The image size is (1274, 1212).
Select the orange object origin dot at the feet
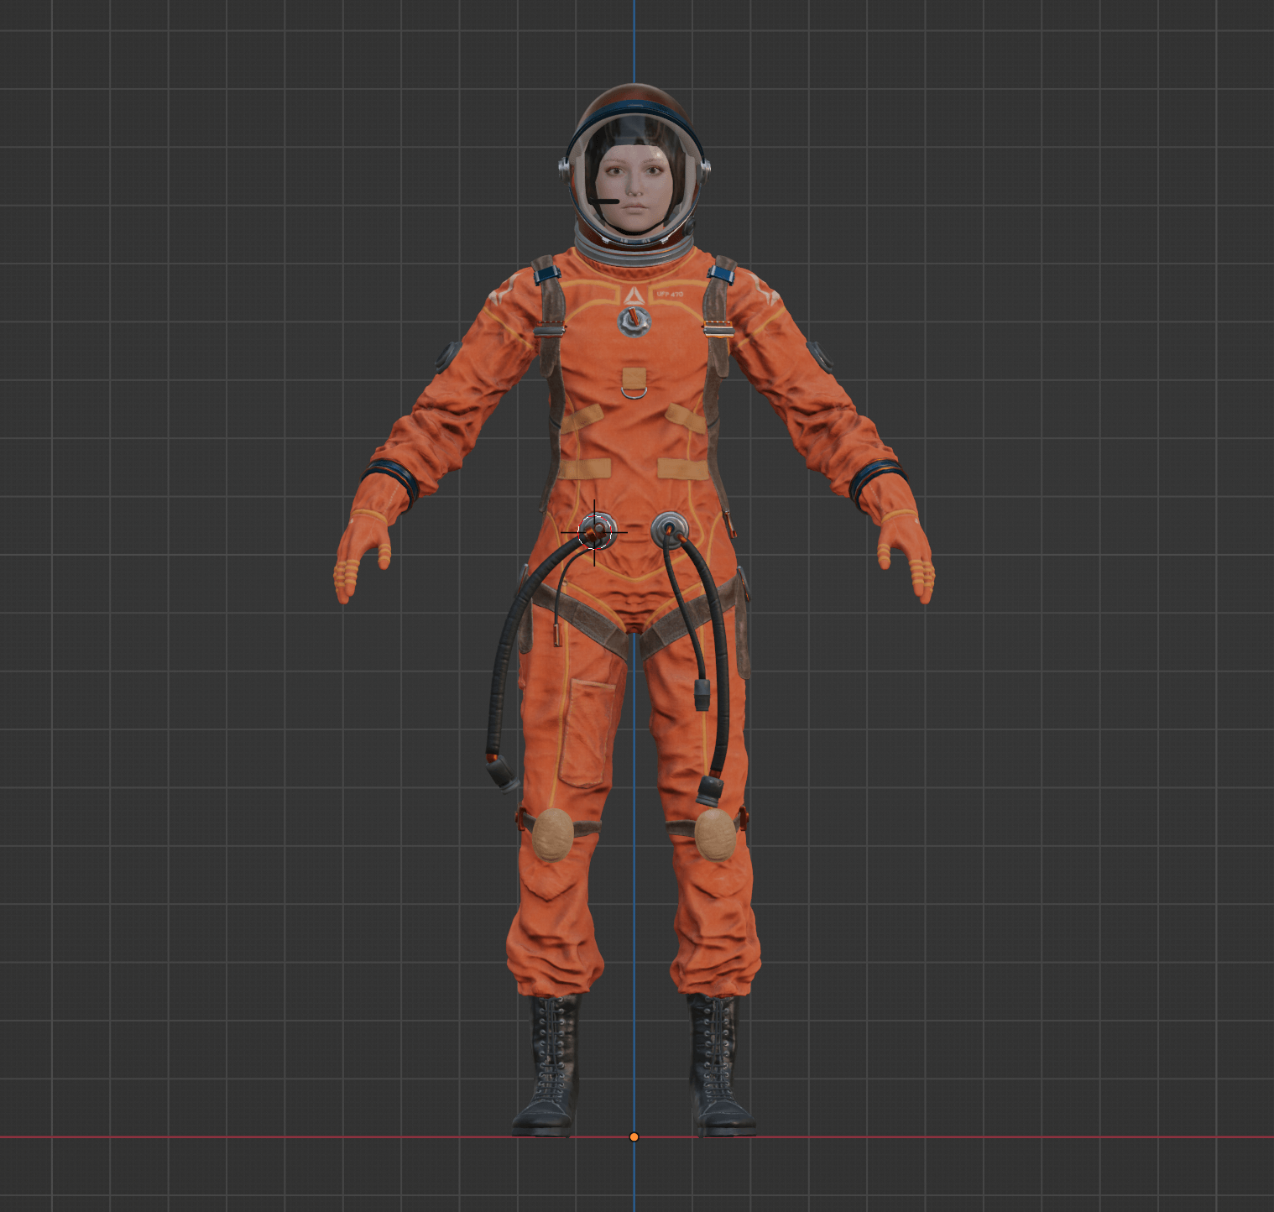point(634,1136)
